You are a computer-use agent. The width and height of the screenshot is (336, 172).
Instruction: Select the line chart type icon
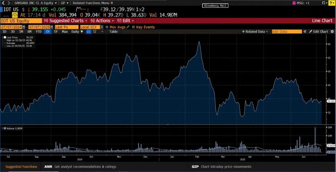click(89, 32)
